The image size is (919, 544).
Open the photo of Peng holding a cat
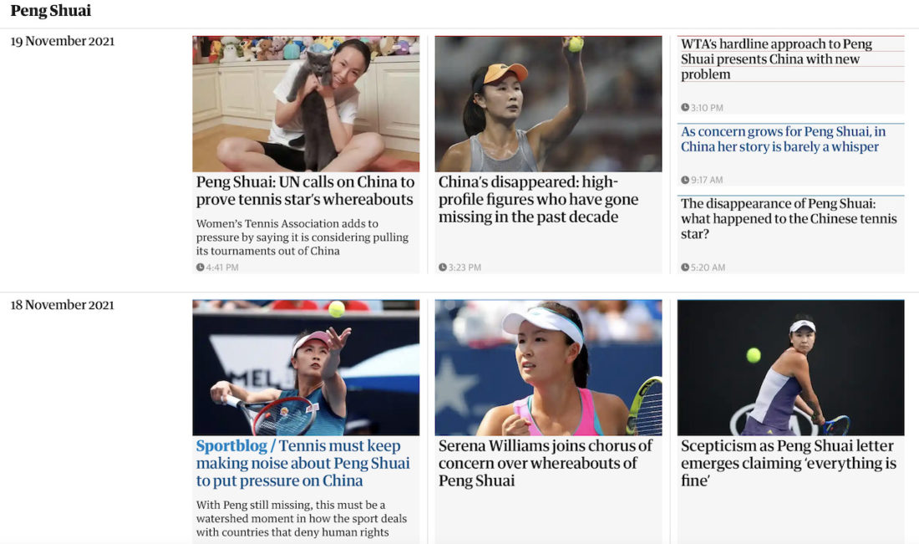click(306, 104)
